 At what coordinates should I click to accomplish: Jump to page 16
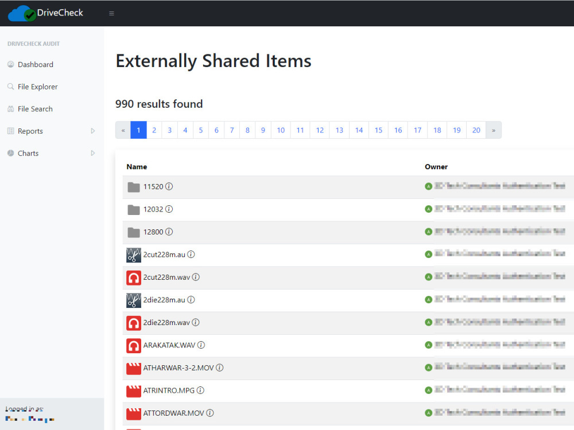coord(398,130)
